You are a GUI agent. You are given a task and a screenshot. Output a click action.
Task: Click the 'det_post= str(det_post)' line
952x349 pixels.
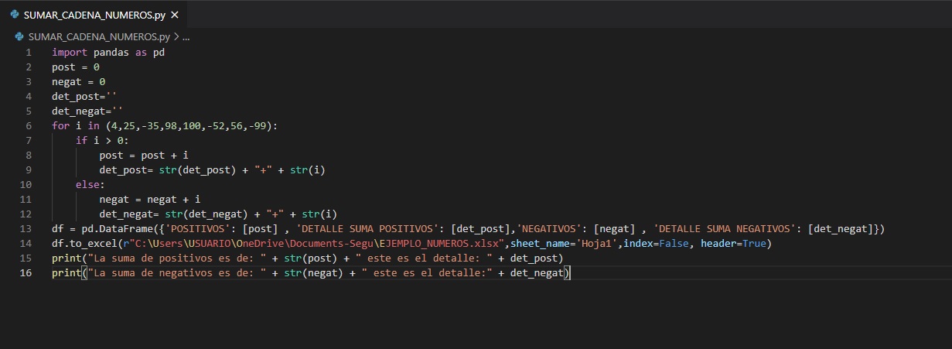point(212,169)
